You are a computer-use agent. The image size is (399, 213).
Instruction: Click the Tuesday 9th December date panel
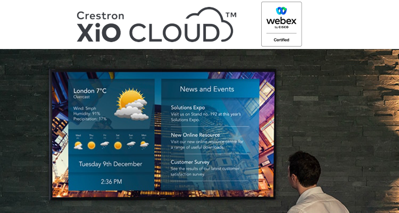tap(111, 164)
